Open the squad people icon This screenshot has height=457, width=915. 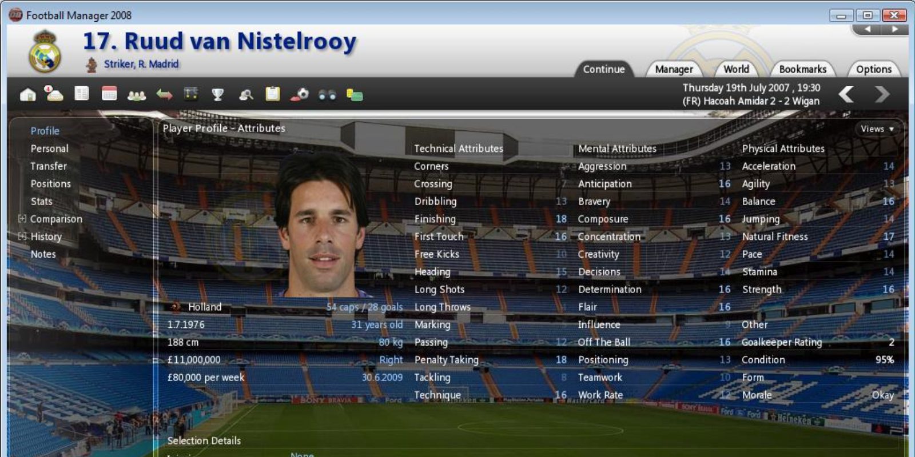137,95
